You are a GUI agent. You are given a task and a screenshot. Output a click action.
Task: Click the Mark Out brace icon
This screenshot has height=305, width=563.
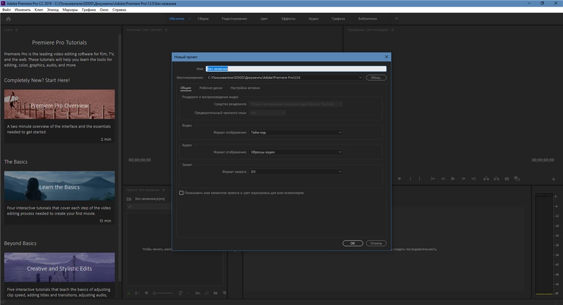coord(419,178)
